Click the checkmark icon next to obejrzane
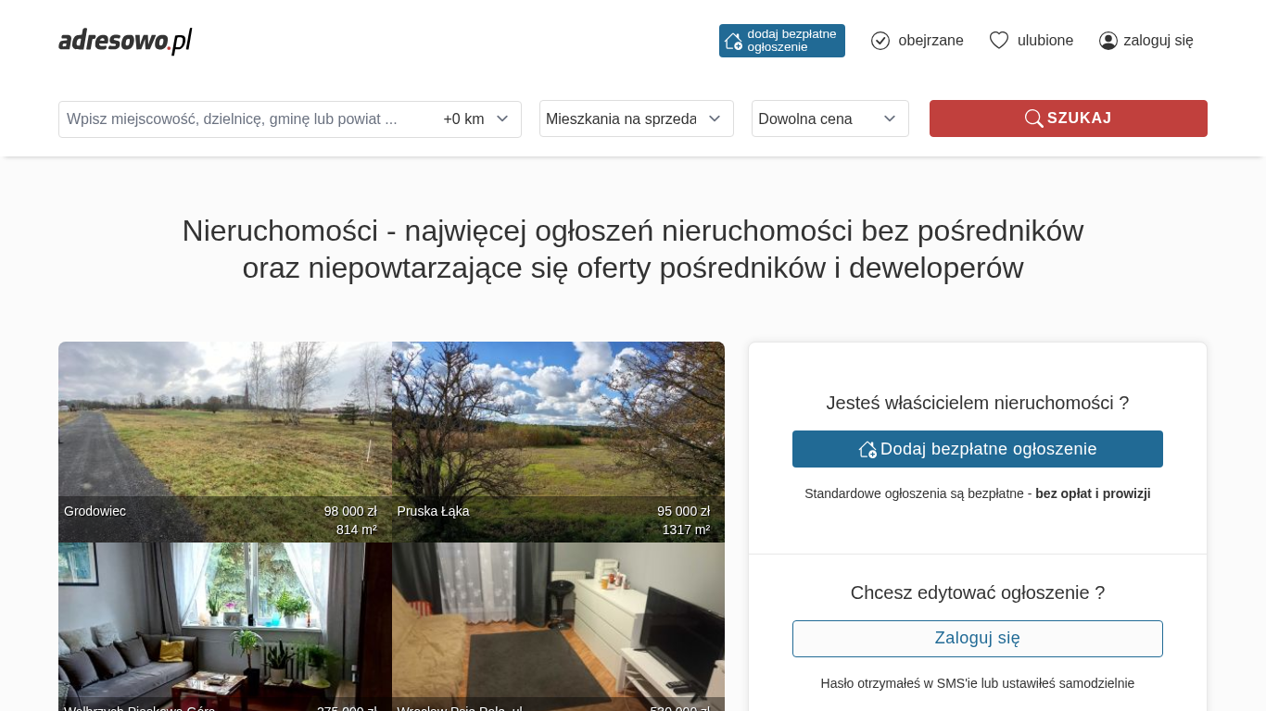 click(x=880, y=41)
